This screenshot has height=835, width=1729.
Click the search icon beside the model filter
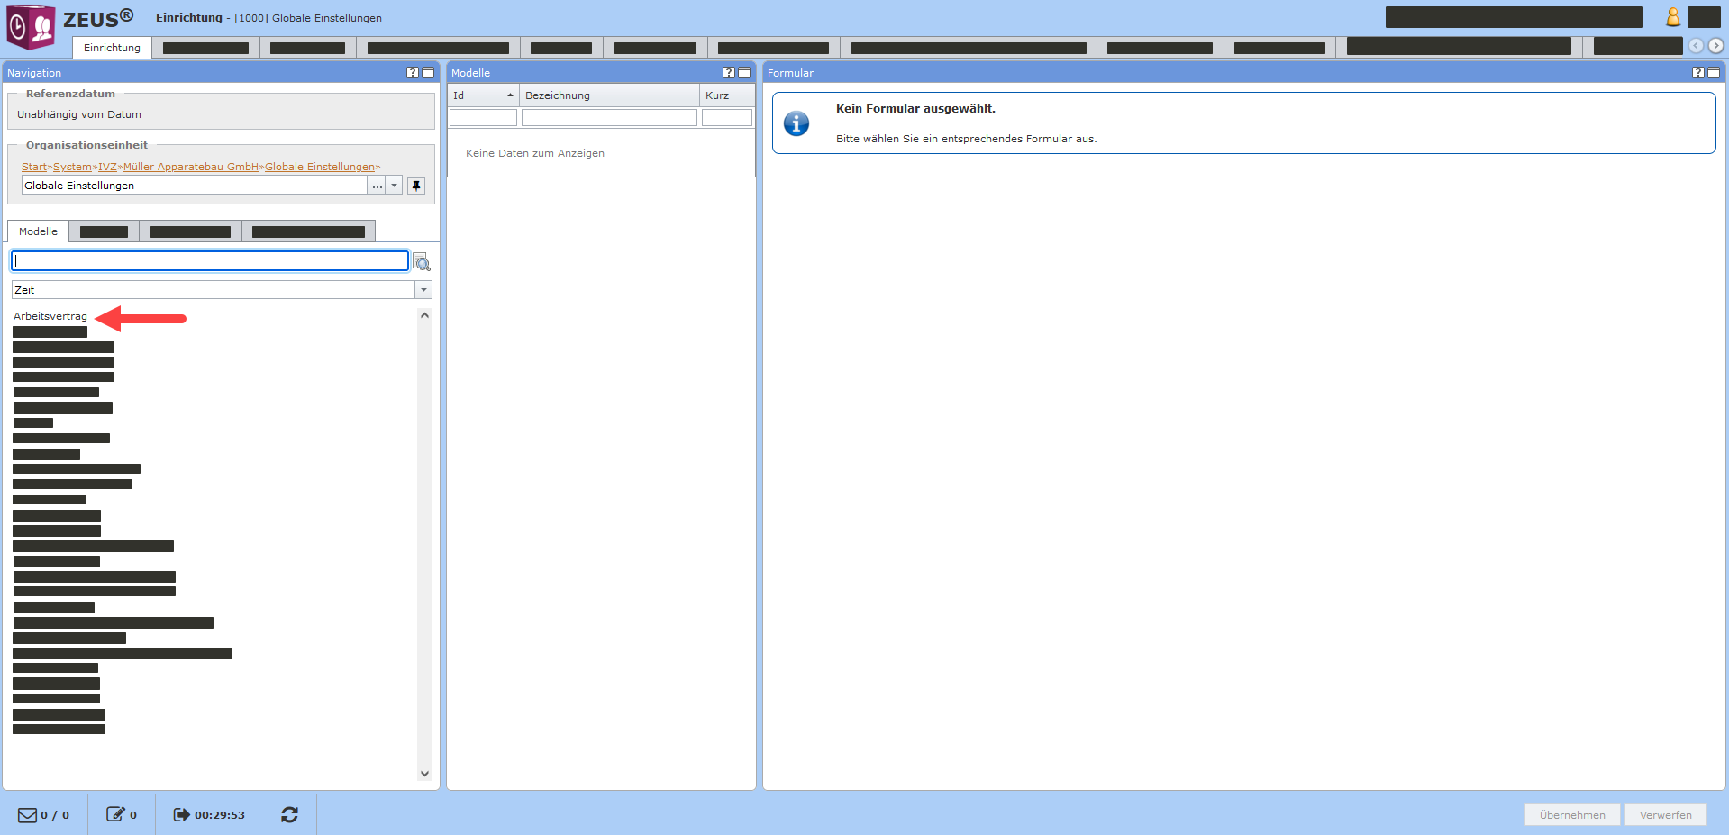click(x=422, y=262)
